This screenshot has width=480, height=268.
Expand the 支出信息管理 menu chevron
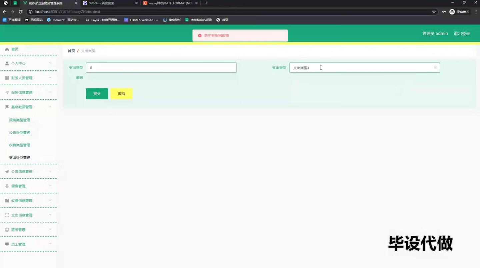click(50, 215)
